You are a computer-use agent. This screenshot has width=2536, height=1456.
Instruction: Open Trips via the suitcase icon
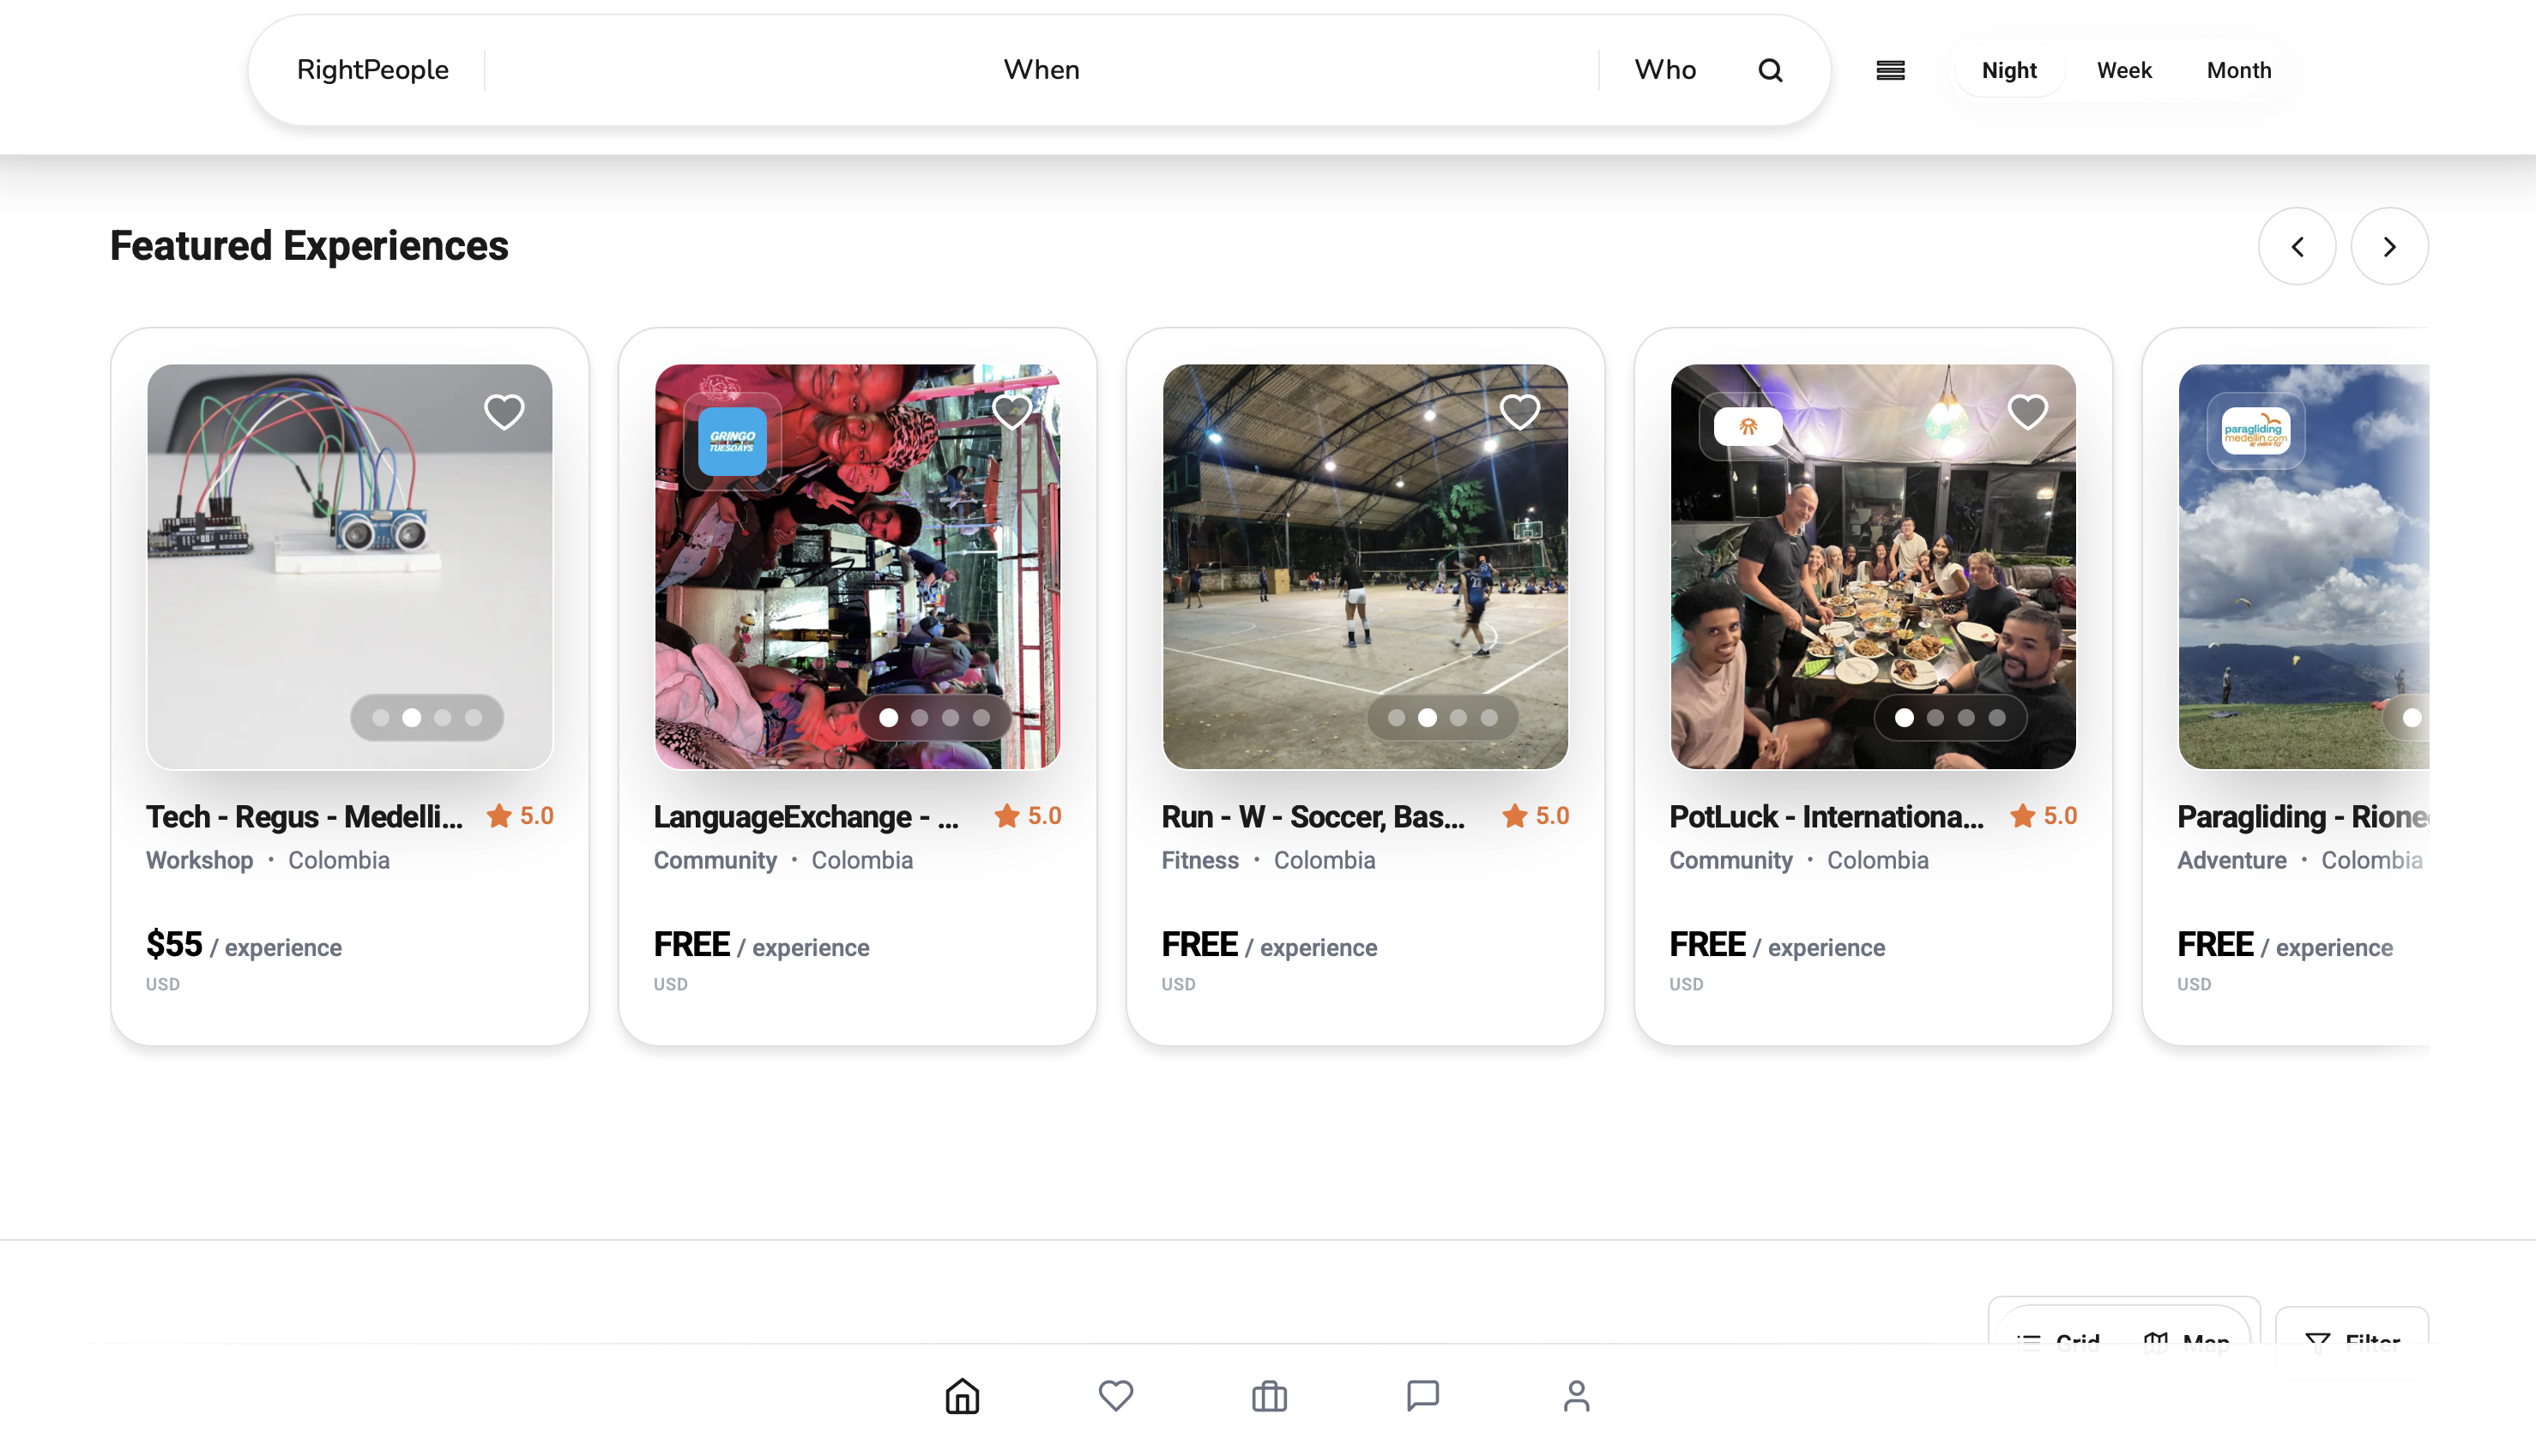pyautogui.click(x=1269, y=1396)
